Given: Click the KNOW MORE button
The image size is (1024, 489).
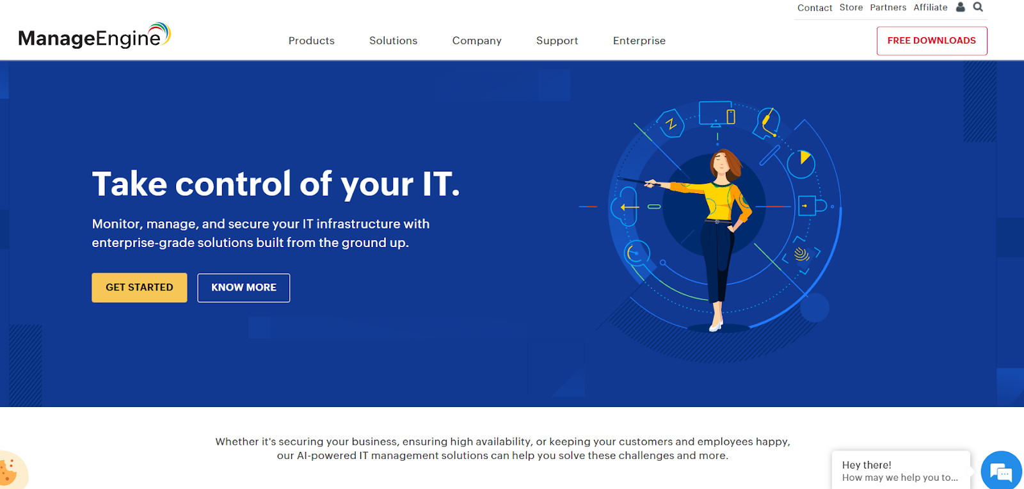Looking at the screenshot, I should click(x=244, y=287).
